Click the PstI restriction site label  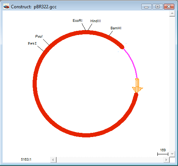tap(32, 43)
